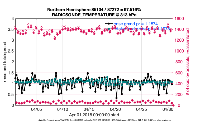Click the 2.5 tick on left axis
The height and width of the screenshot is (124, 219).
(10, 51)
